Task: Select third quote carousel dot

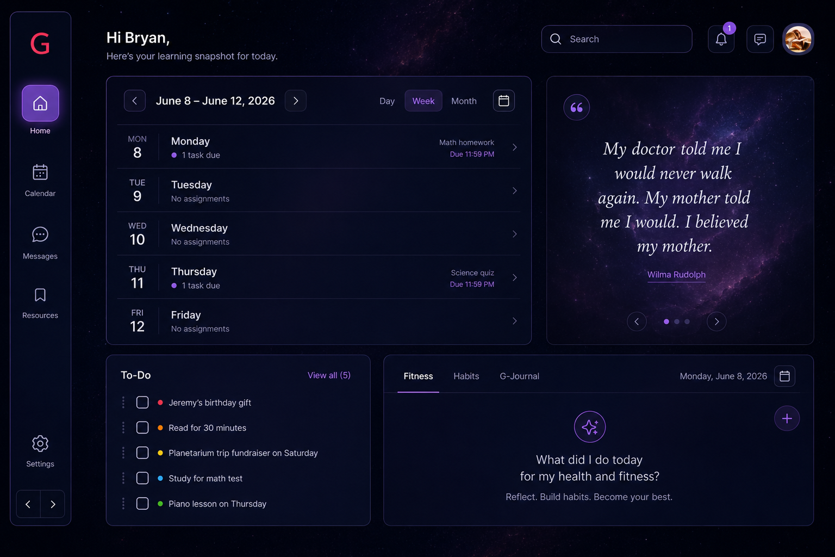Action: [687, 321]
